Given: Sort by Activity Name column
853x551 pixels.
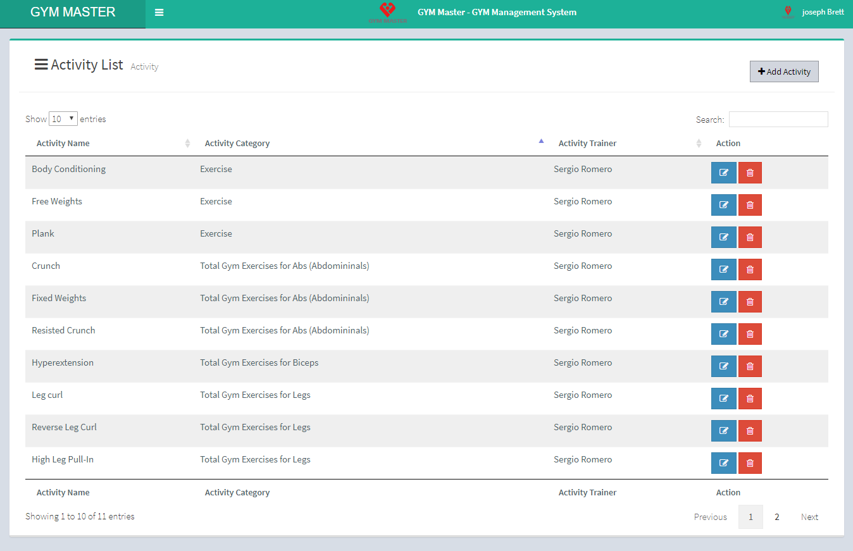Looking at the screenshot, I should point(63,144).
